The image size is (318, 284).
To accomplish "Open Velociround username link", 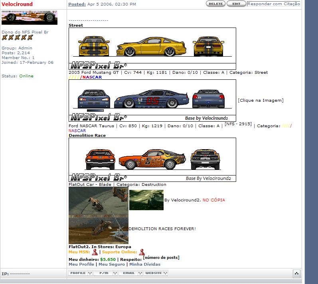I will 17,4.
